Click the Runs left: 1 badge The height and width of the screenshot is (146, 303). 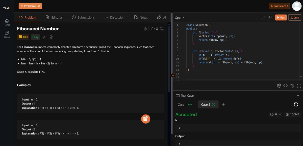tap(279, 6)
